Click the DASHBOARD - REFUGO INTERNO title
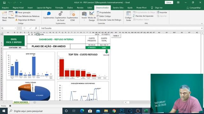 (56, 39)
